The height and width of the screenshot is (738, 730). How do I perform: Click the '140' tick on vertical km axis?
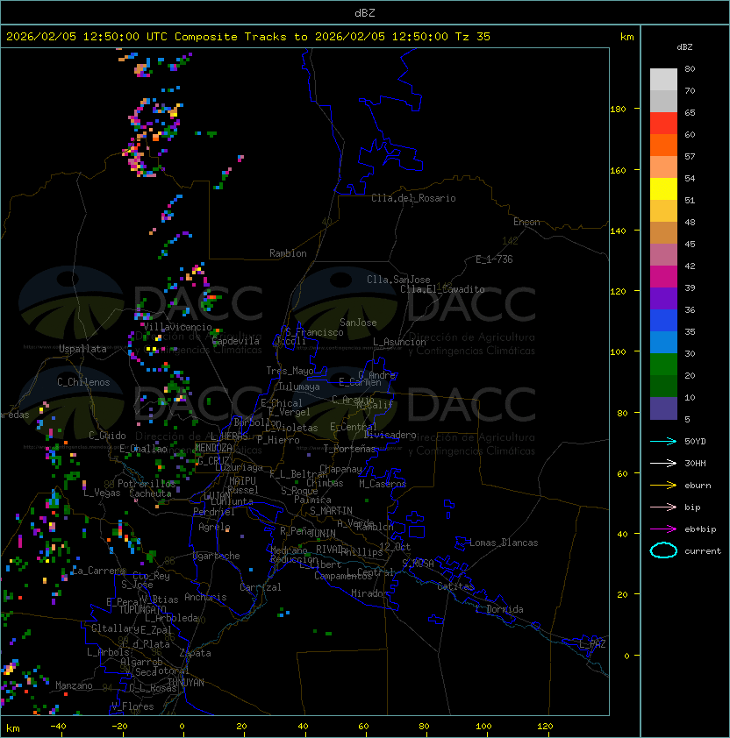618,231
